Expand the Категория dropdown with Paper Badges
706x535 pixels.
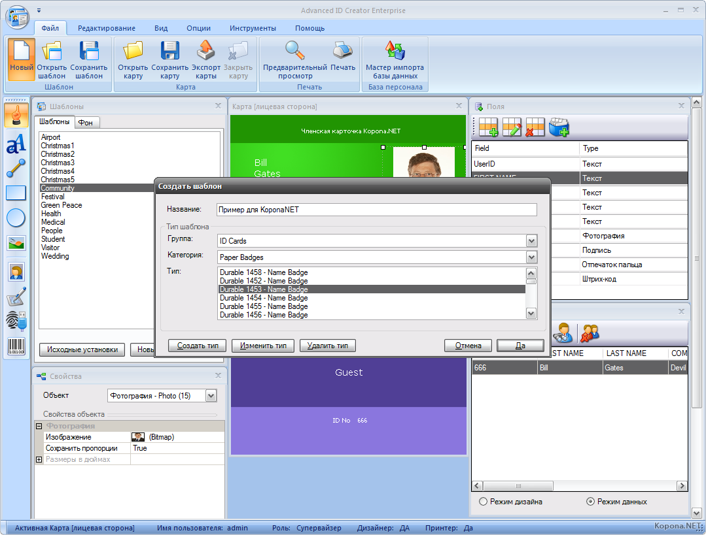pos(531,257)
